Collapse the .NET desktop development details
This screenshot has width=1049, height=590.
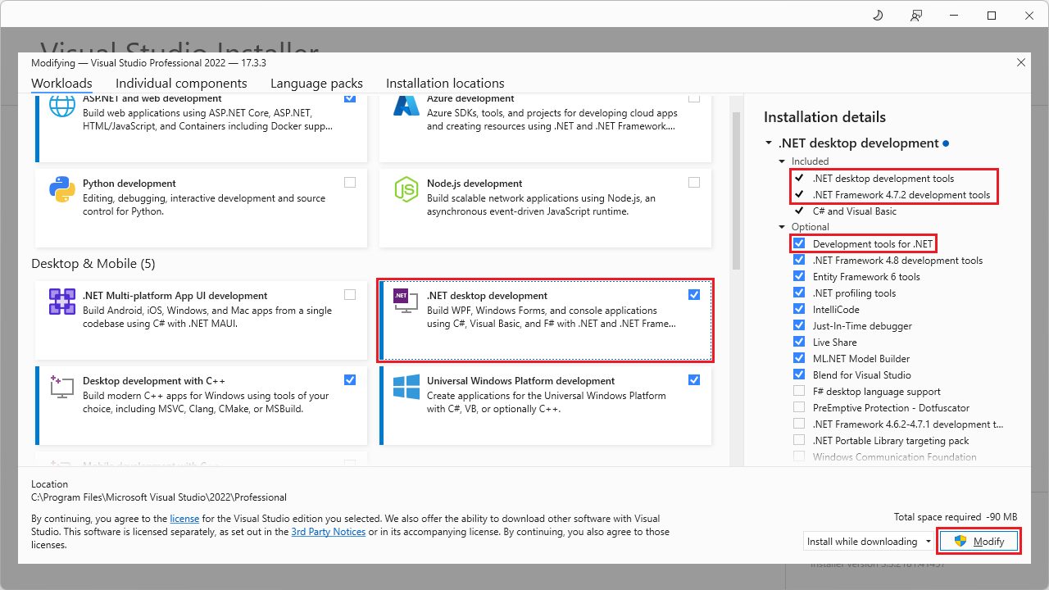(x=769, y=143)
